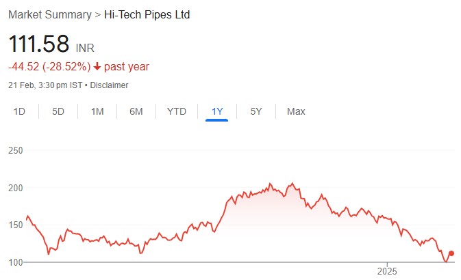The width and height of the screenshot is (461, 280).
Task: Open the Disclaimer link
Action: click(x=110, y=85)
